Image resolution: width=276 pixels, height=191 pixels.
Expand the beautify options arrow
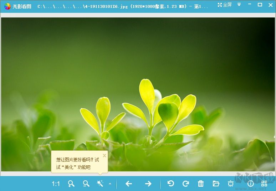[x=110, y=184]
